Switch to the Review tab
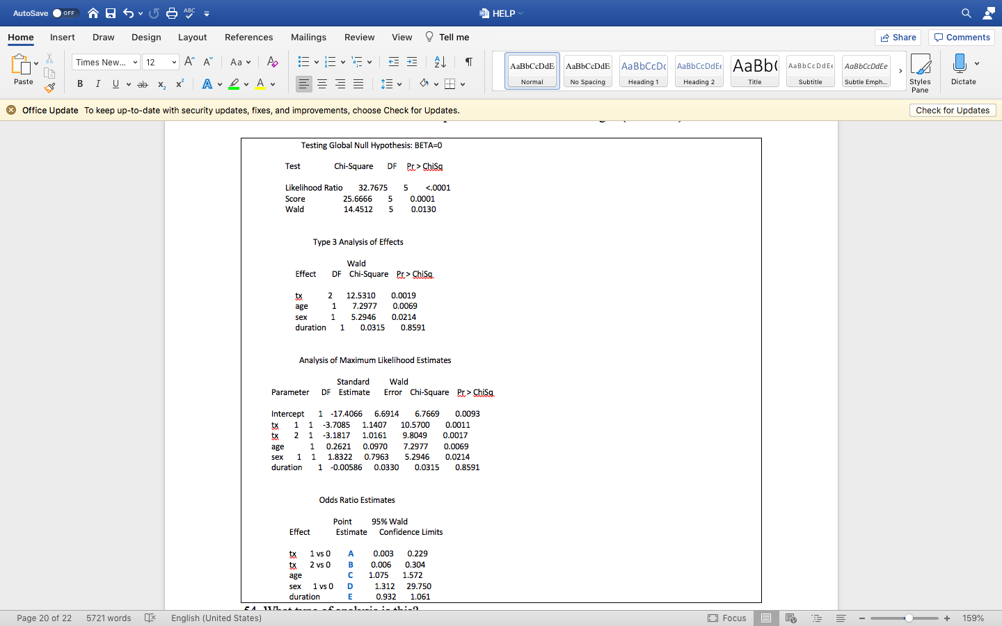The width and height of the screenshot is (1002, 626). coord(359,37)
